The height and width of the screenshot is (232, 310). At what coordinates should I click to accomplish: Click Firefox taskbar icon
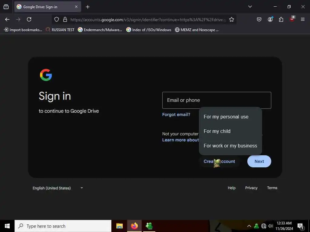134,226
